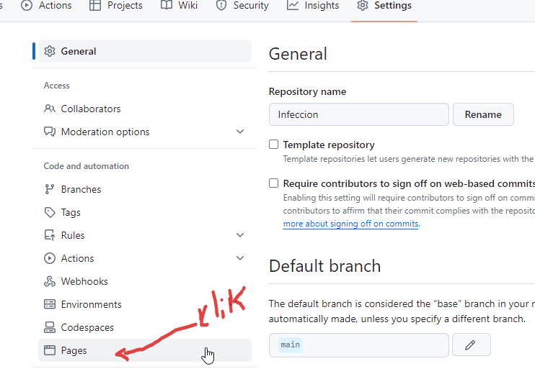
Task: Click the graph icon beside Insights
Action: coord(293,6)
